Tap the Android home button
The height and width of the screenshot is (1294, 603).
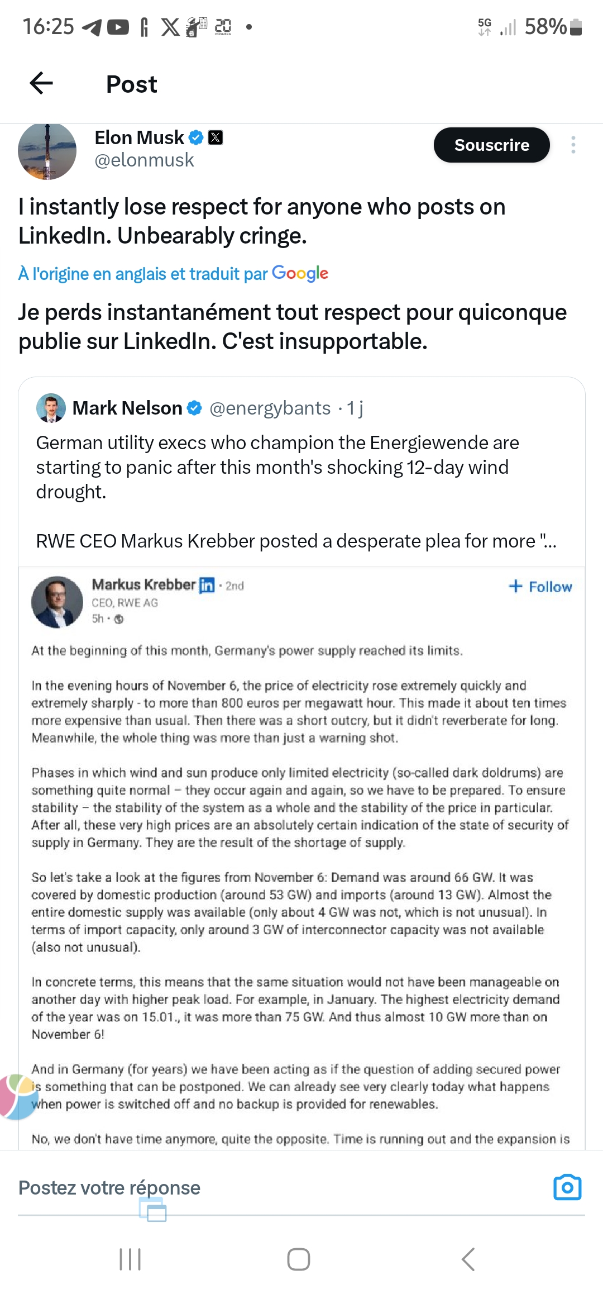[x=299, y=1259]
